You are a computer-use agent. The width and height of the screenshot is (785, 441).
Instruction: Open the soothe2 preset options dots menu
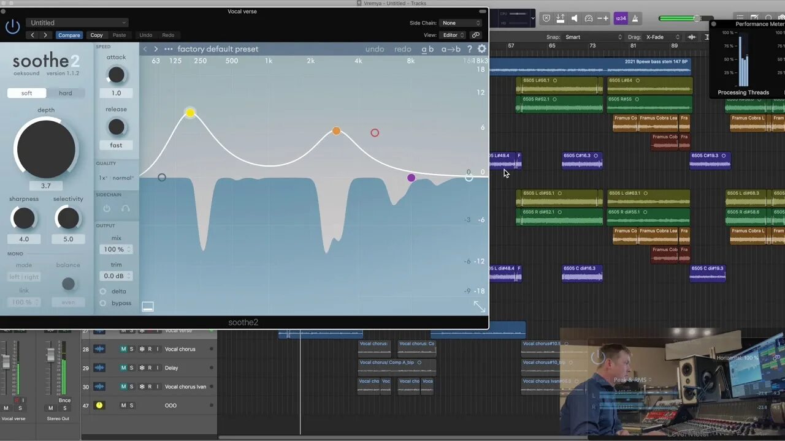coord(169,49)
